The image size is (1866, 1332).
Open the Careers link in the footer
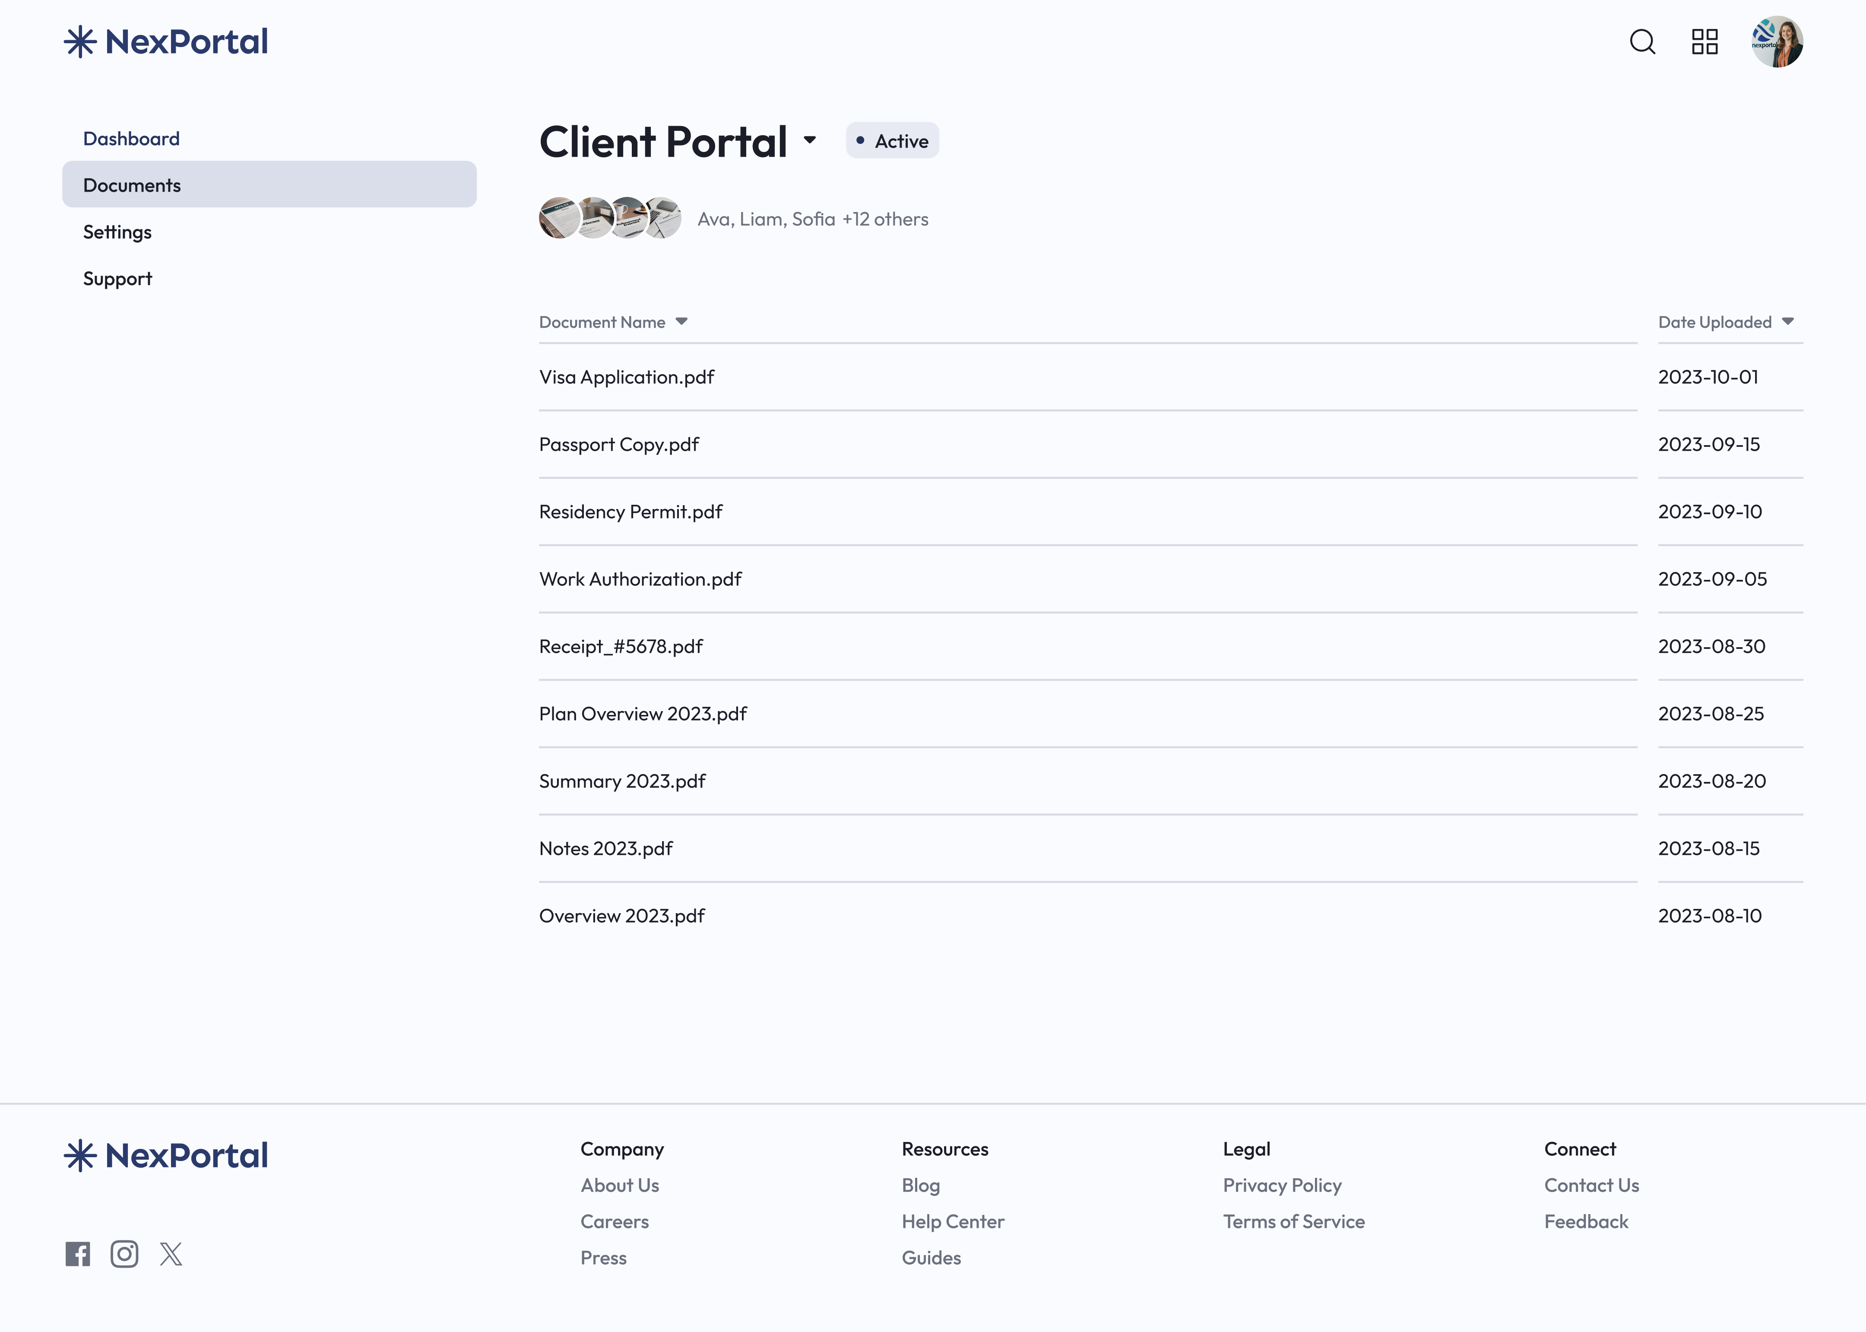coord(615,1221)
